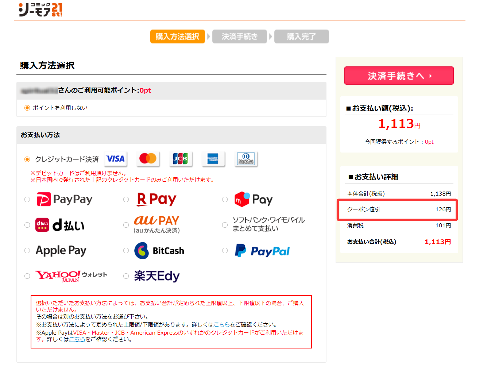Select the au PAY radio button

point(126,225)
